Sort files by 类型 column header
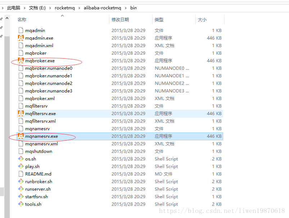289x218 pixels. pyautogui.click(x=159, y=19)
